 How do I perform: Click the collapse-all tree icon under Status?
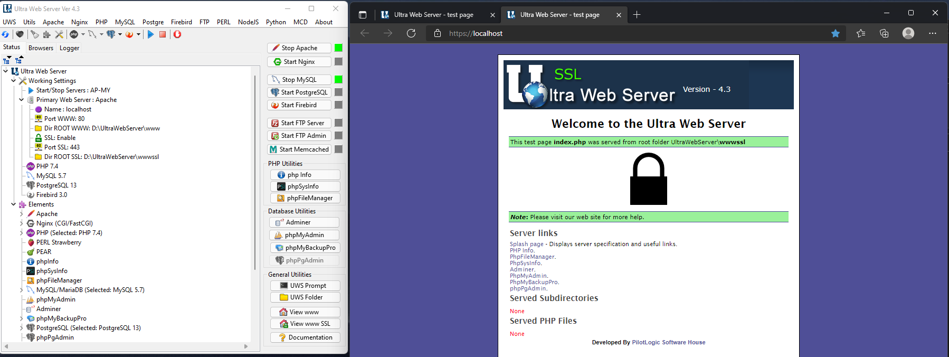[19, 60]
